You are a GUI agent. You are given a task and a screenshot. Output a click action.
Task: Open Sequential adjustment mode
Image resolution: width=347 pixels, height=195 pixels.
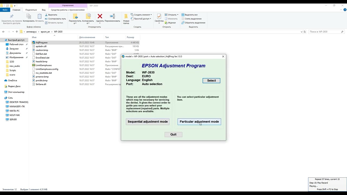tap(148, 122)
